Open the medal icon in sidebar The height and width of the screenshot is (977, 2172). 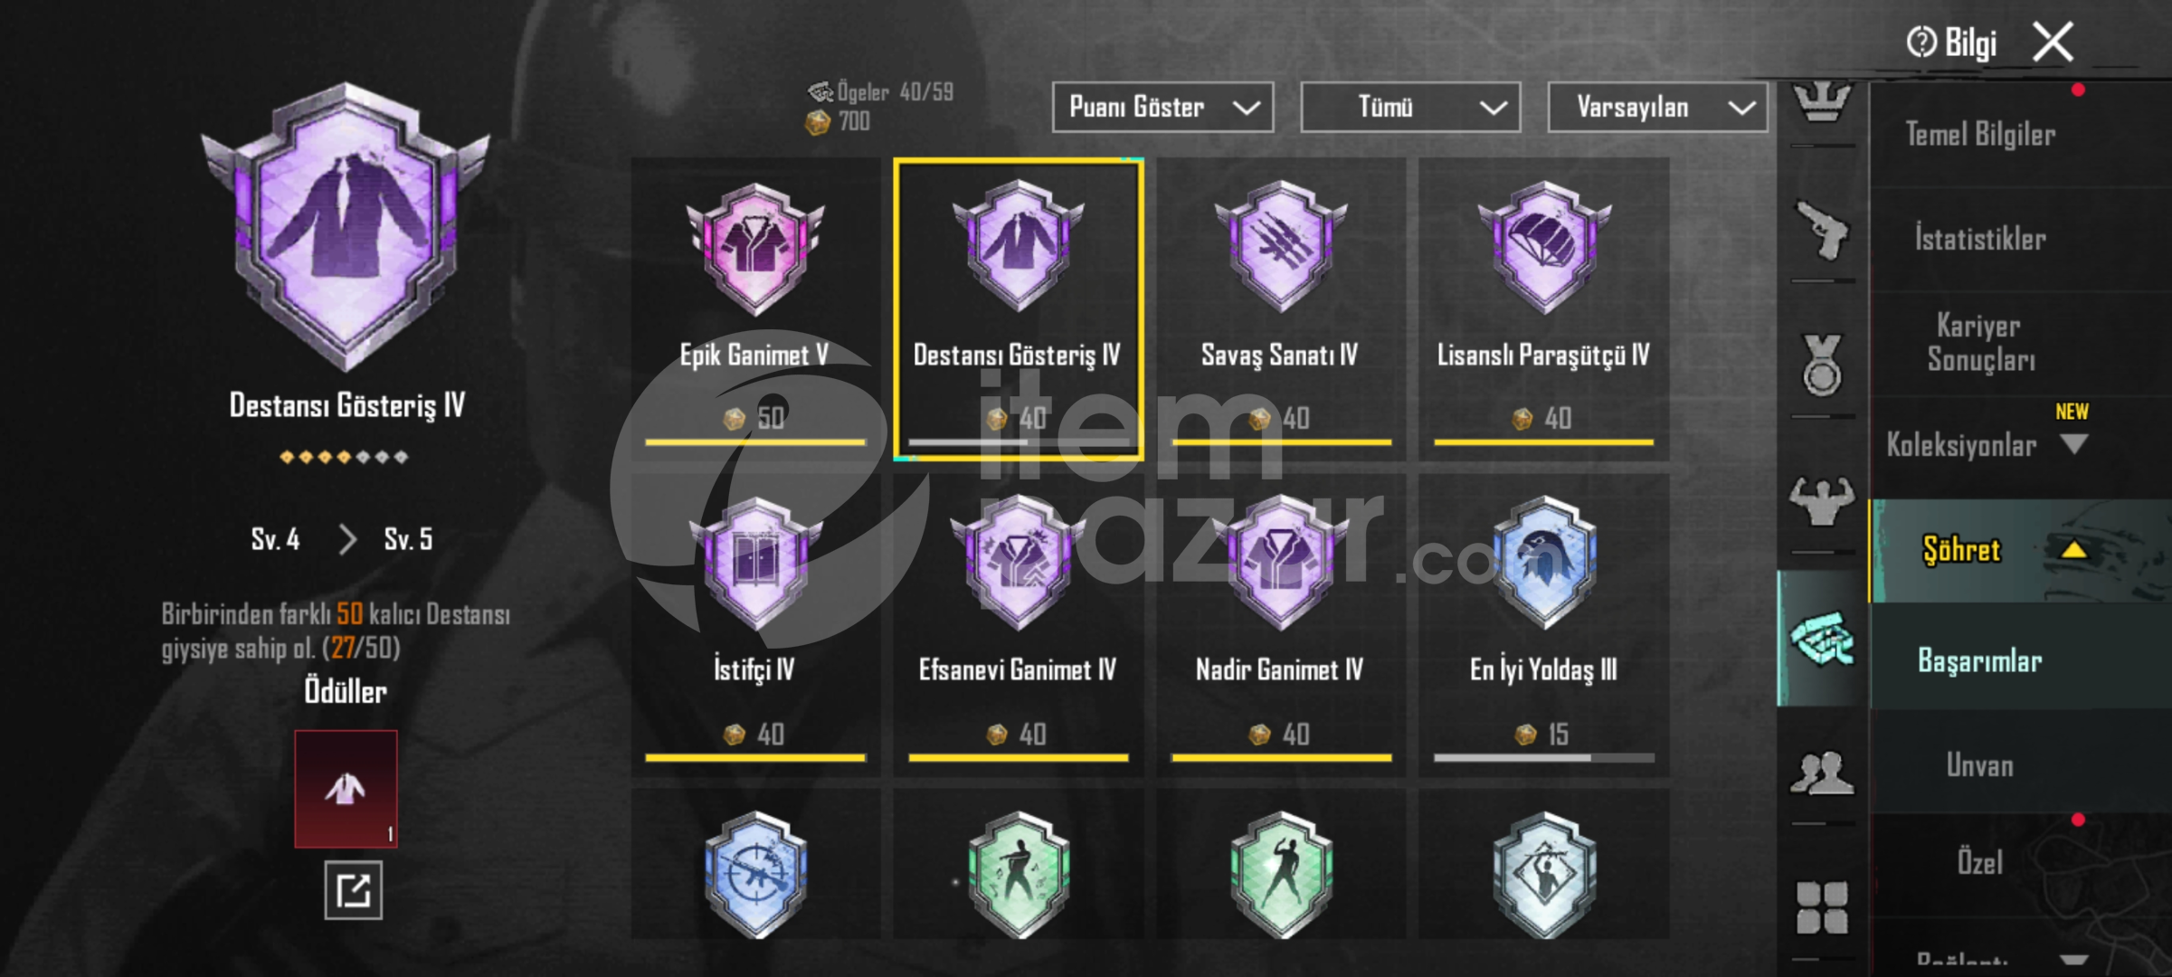[1822, 365]
